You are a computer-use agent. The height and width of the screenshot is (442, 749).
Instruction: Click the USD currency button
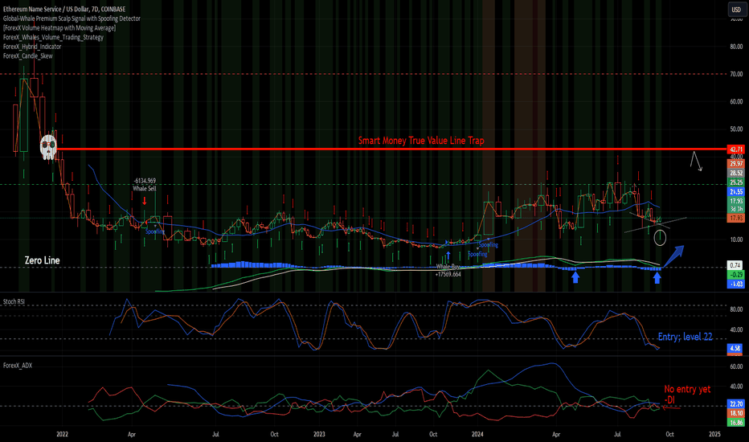[x=735, y=10]
